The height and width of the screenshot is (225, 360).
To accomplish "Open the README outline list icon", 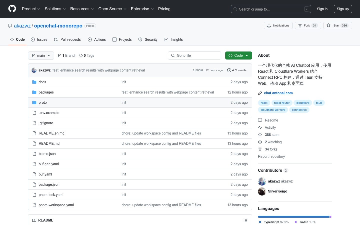I will (245, 220).
